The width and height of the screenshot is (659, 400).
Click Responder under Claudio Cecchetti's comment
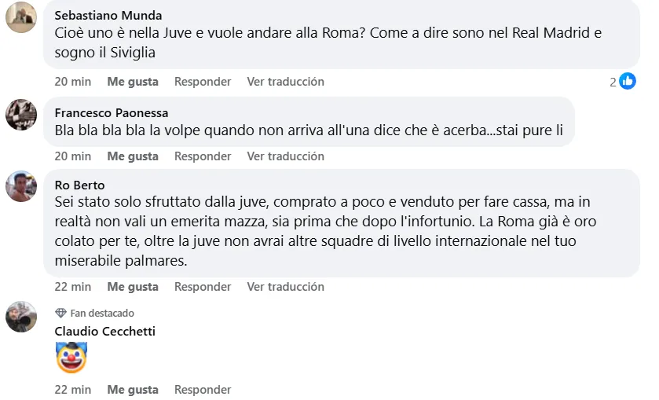[203, 390]
